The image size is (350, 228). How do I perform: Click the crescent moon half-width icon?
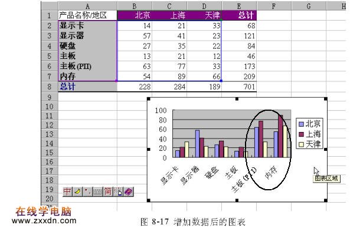click(77, 191)
